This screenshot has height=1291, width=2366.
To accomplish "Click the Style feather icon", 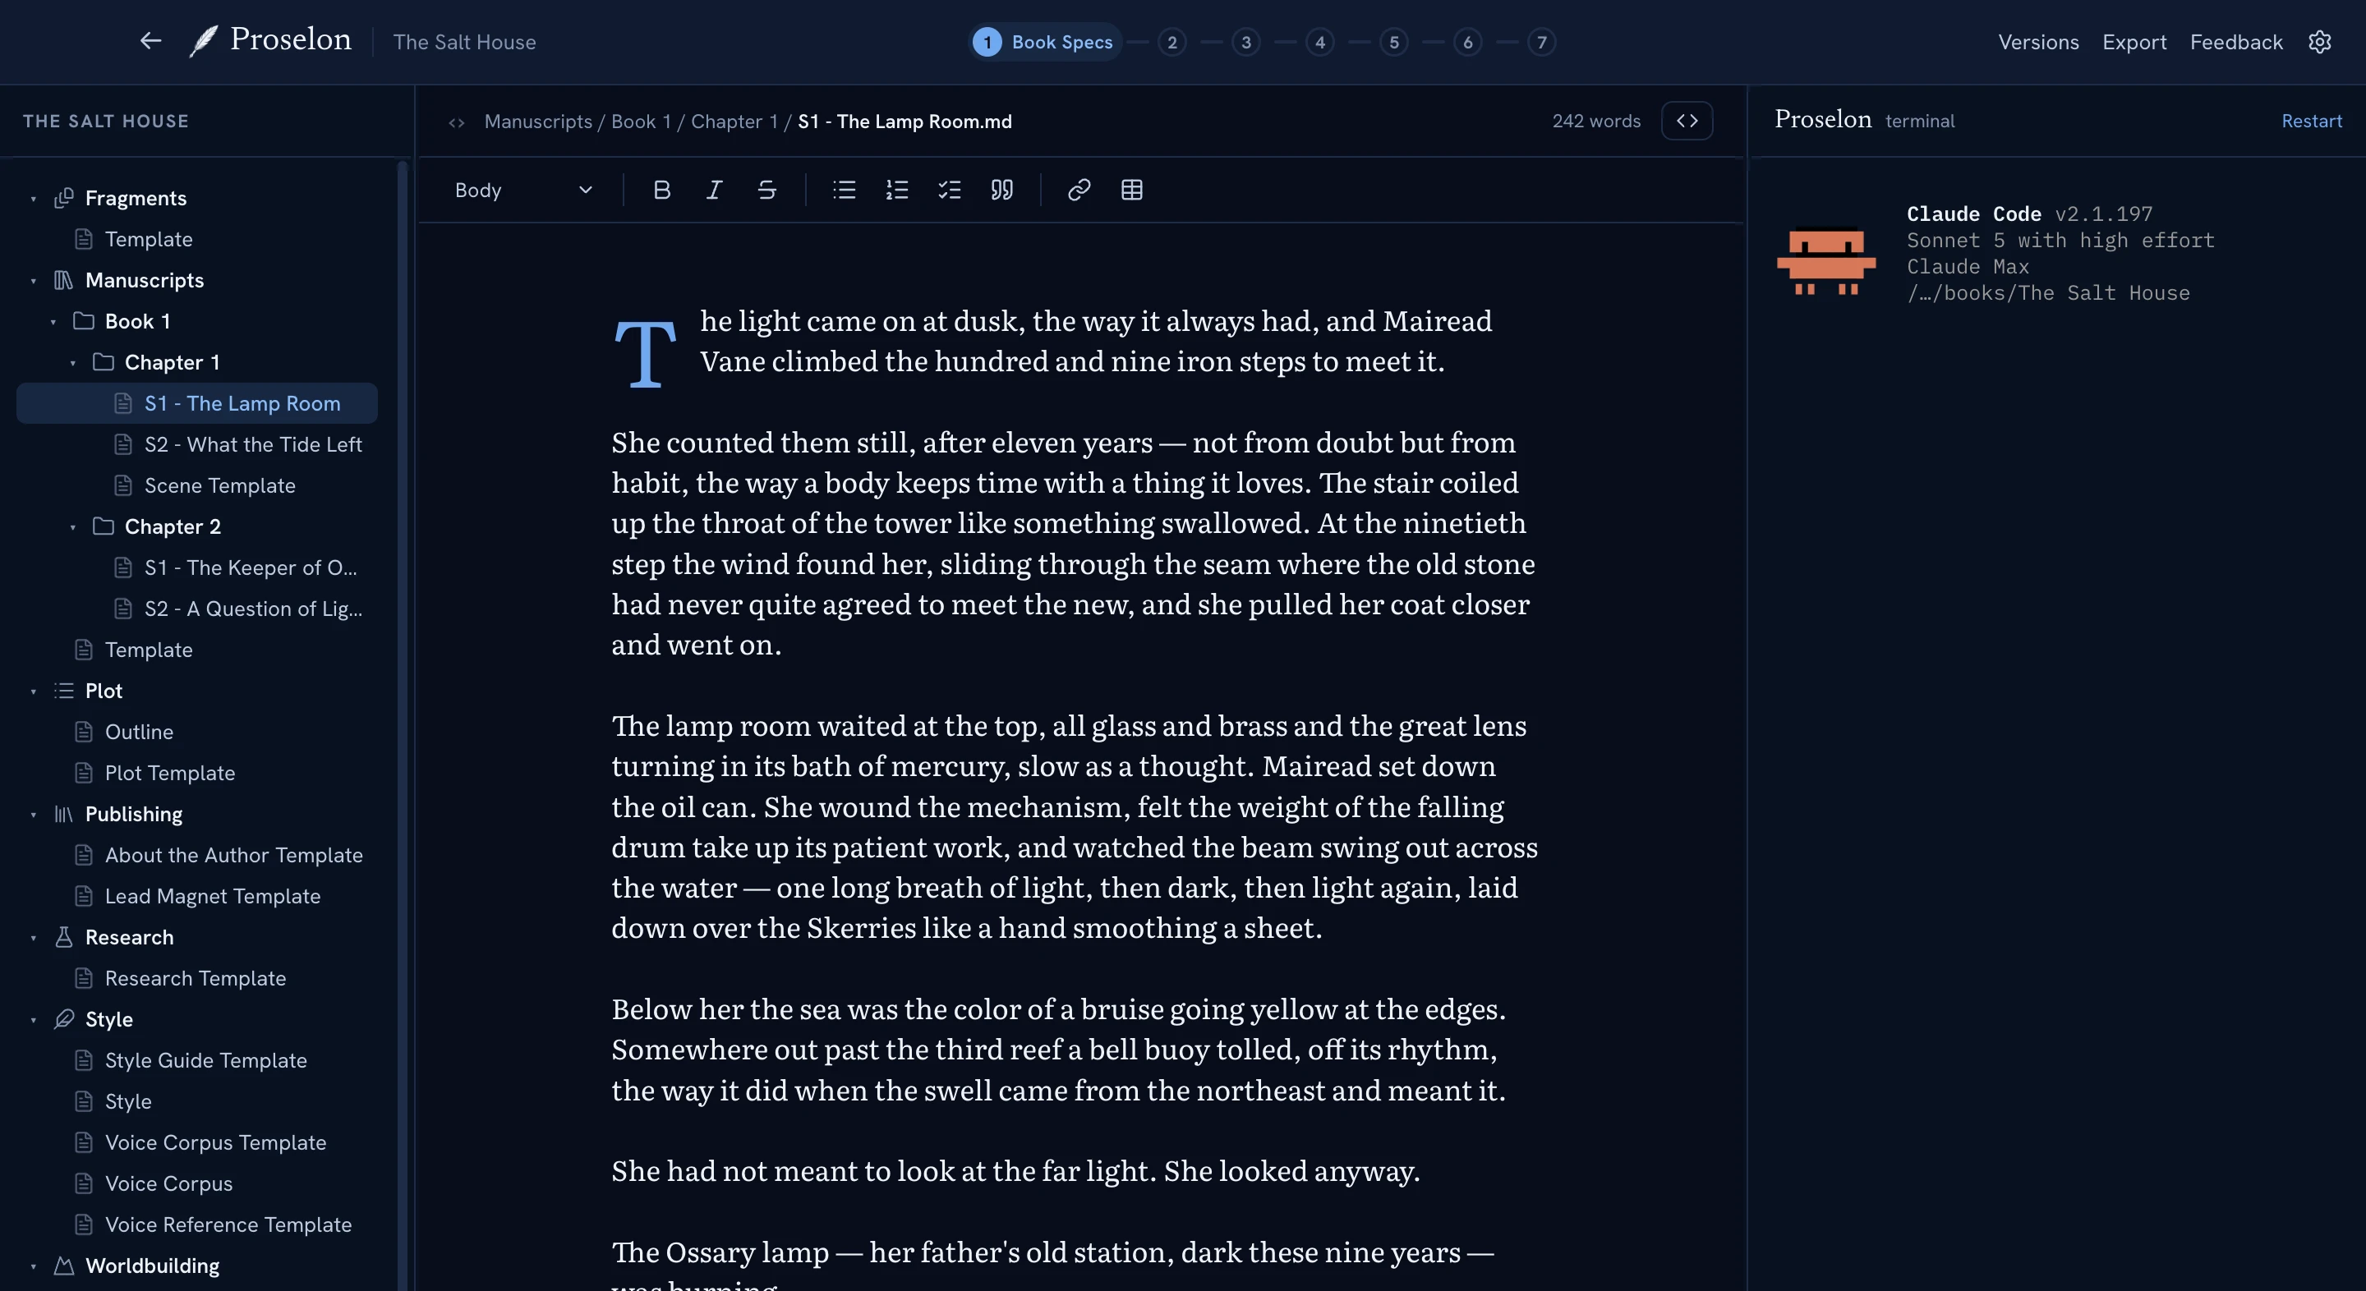I will (63, 1019).
